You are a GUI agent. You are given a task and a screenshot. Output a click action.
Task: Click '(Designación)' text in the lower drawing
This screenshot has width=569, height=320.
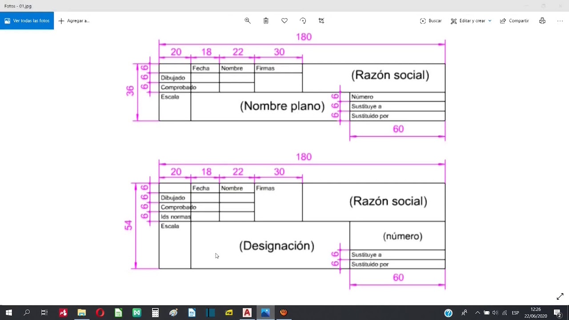click(276, 246)
